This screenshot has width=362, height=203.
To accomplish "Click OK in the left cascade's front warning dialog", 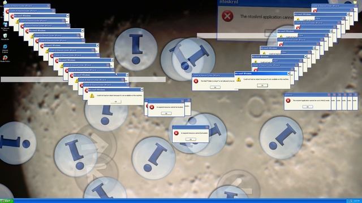I will click(115, 101).
